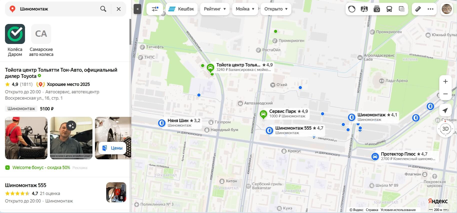Select the Шиномонтаж price tag chip
The image size is (457, 213).
[x=21, y=109]
